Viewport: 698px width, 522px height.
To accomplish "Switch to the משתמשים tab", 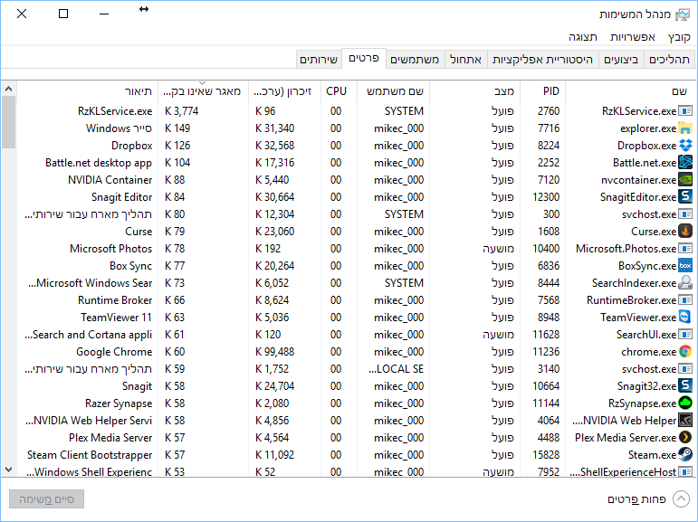I will (x=415, y=59).
